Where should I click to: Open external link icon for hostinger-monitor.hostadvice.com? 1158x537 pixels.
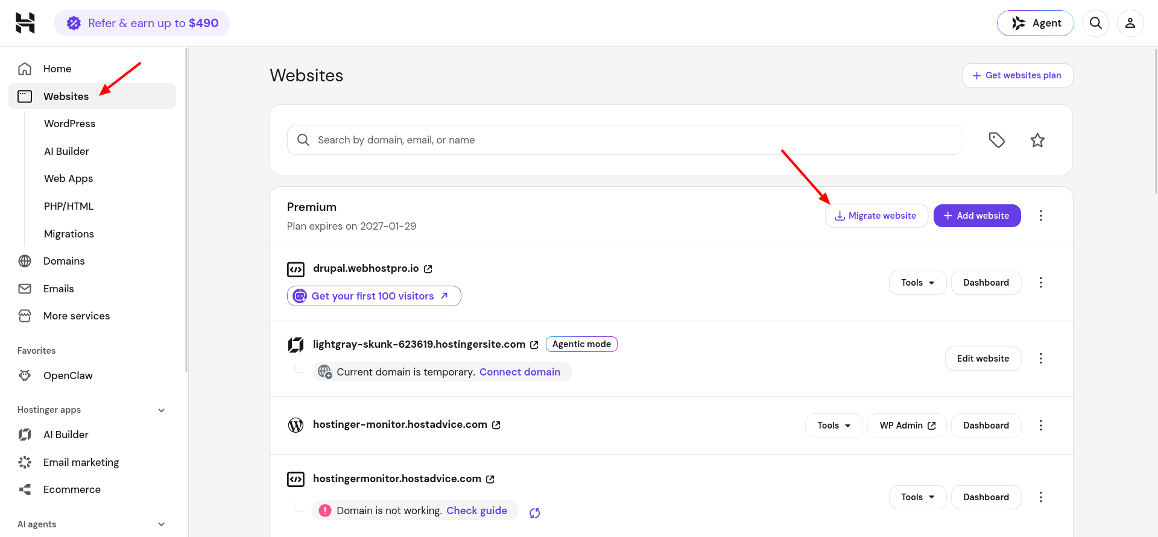click(x=496, y=425)
